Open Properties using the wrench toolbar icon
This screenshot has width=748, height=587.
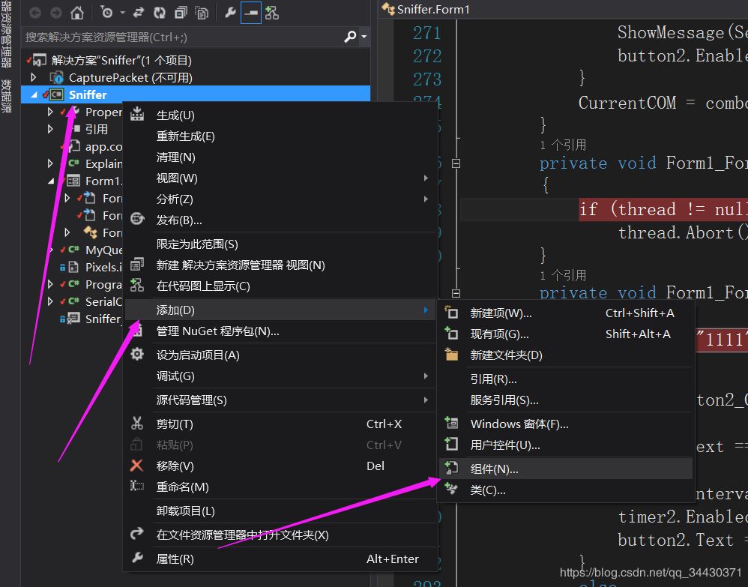click(x=230, y=13)
